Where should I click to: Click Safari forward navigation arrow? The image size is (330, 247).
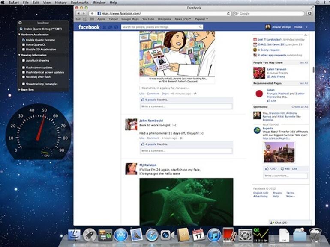(84, 13)
